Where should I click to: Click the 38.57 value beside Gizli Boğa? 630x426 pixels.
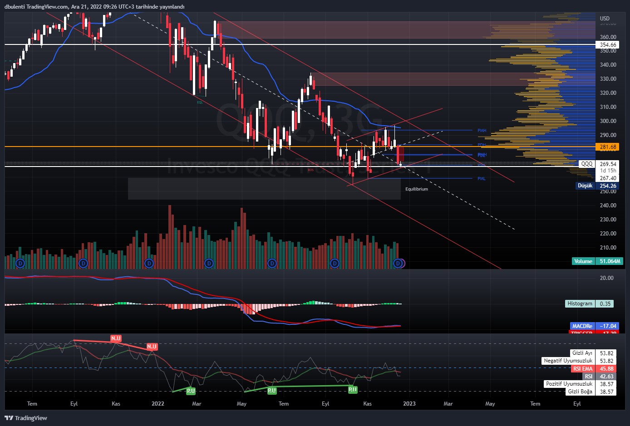[x=606, y=392]
